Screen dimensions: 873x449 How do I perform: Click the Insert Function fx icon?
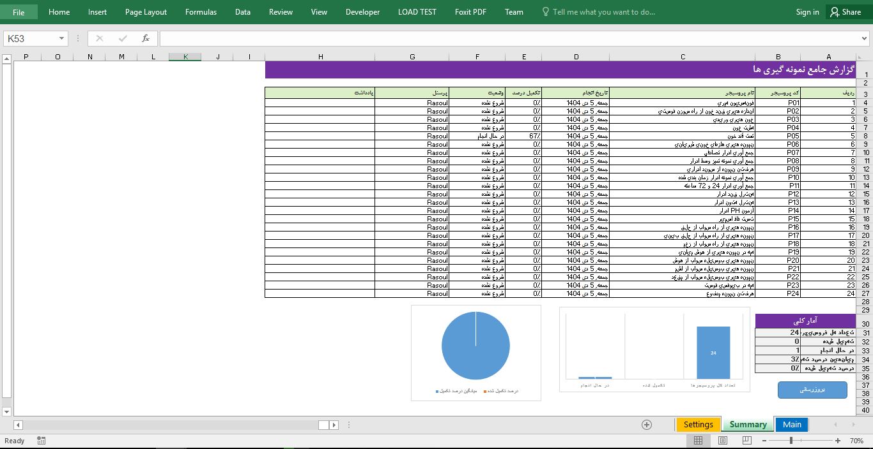[146, 38]
